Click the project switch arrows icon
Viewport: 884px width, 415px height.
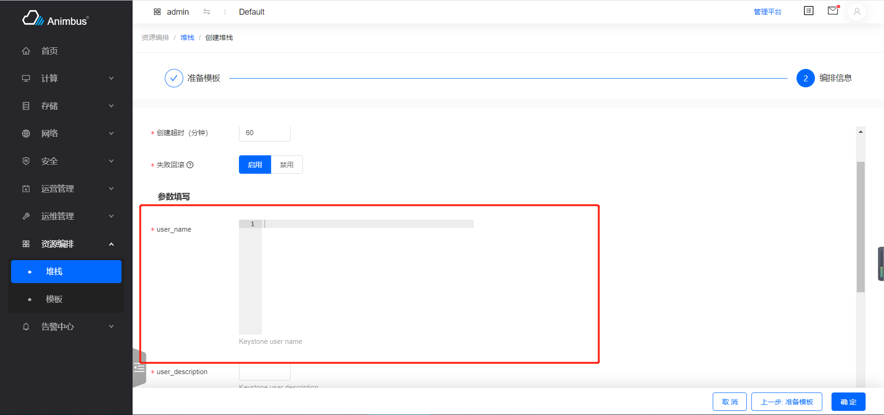pyautogui.click(x=207, y=11)
